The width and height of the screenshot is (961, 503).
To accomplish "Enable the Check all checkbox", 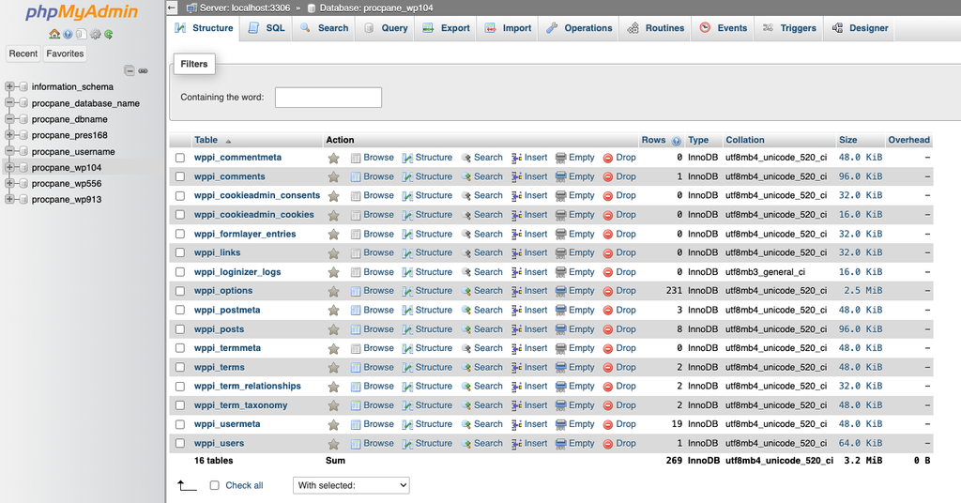I will pyautogui.click(x=215, y=485).
